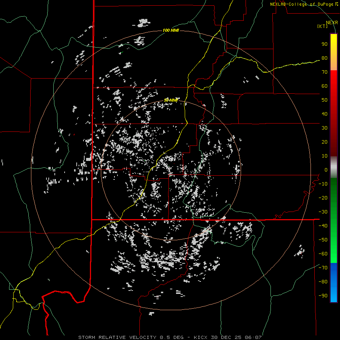This screenshot has width=340, height=340.
Task: Click the 30 value on the velocity scale
Action: [x=325, y=128]
